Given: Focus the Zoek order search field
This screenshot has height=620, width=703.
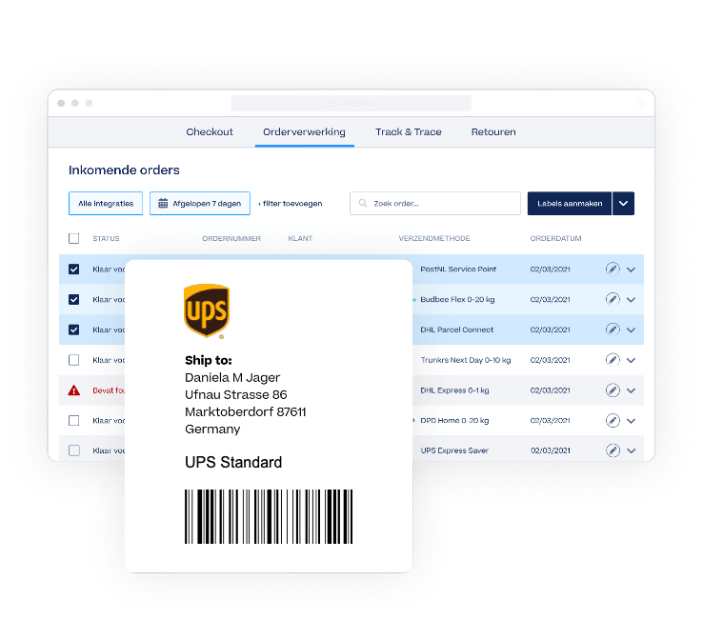Looking at the screenshot, I should pyautogui.click(x=435, y=204).
